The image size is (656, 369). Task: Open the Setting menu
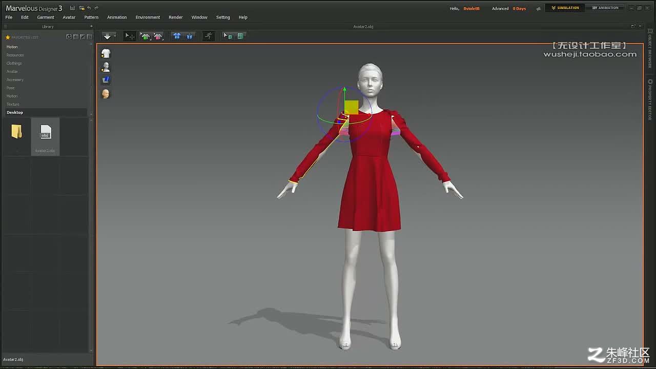tap(223, 17)
